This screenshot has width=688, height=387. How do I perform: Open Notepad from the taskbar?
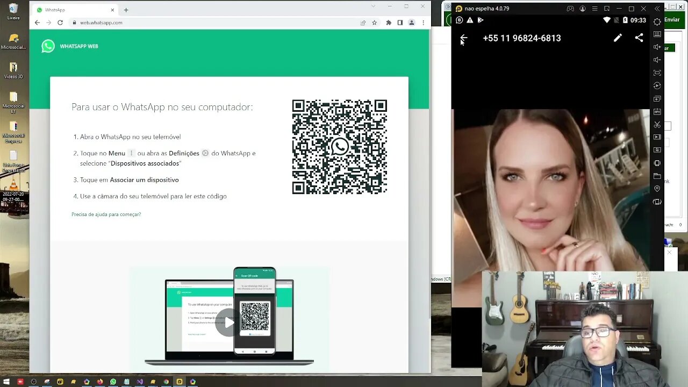click(x=126, y=382)
